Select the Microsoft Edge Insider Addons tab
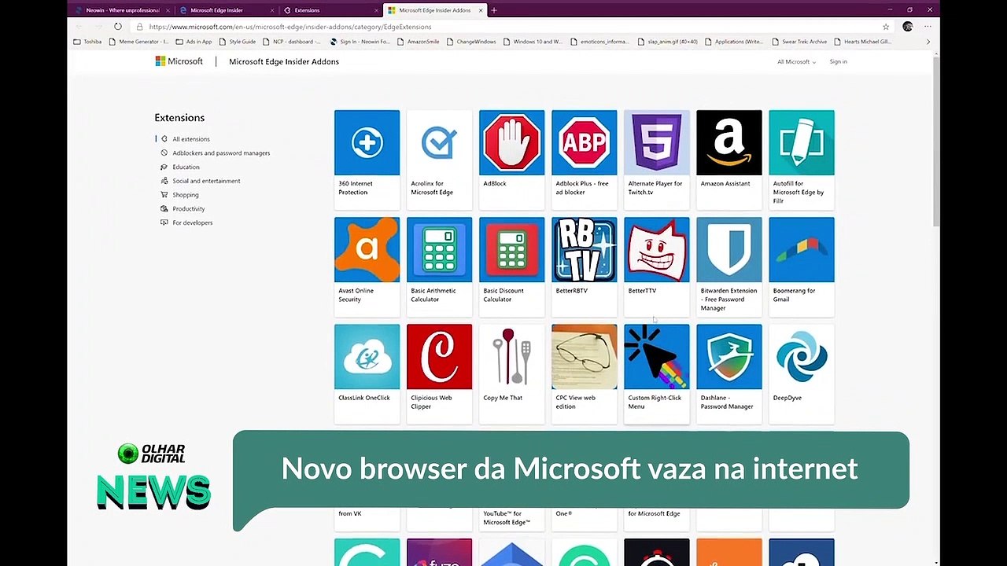Viewport: 1007px width, 566px height. pos(433,10)
